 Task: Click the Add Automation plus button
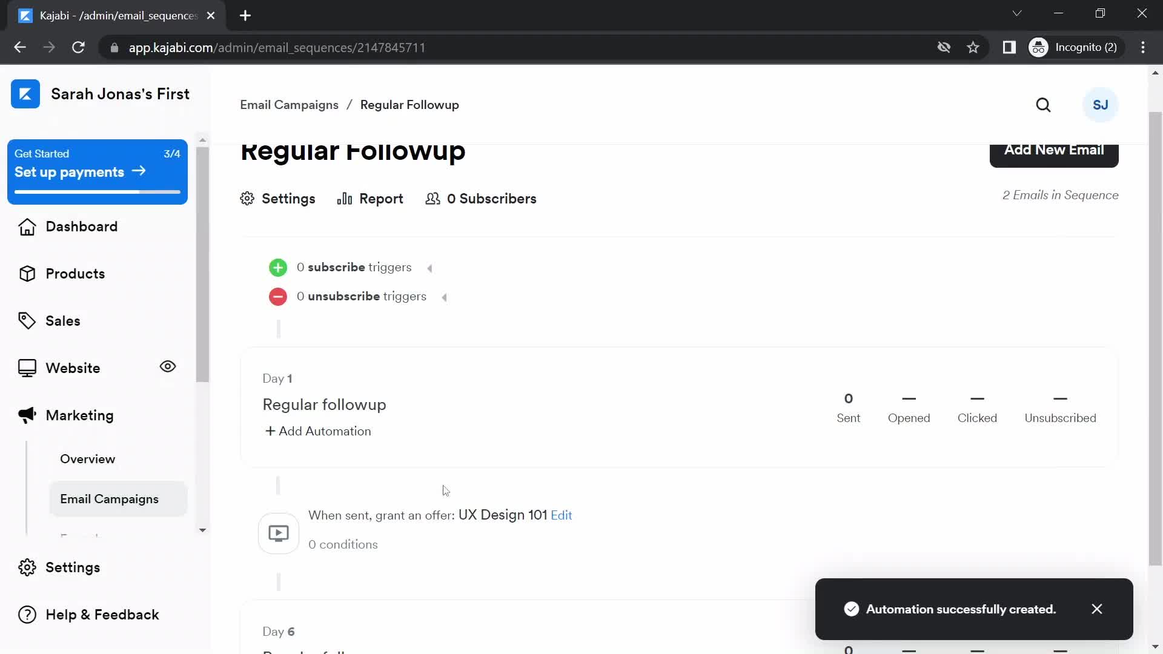coord(269,431)
